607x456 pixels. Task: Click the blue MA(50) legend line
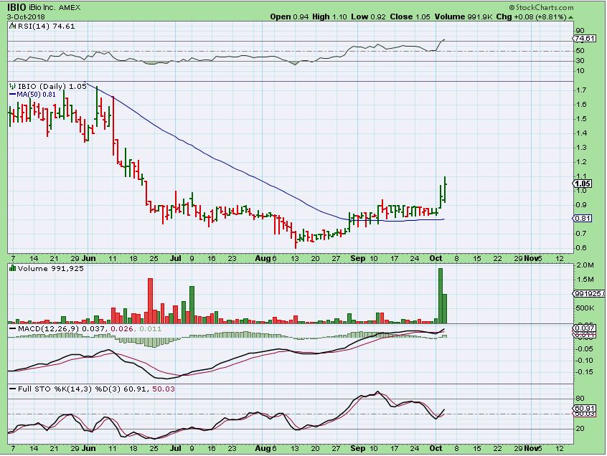(12, 93)
